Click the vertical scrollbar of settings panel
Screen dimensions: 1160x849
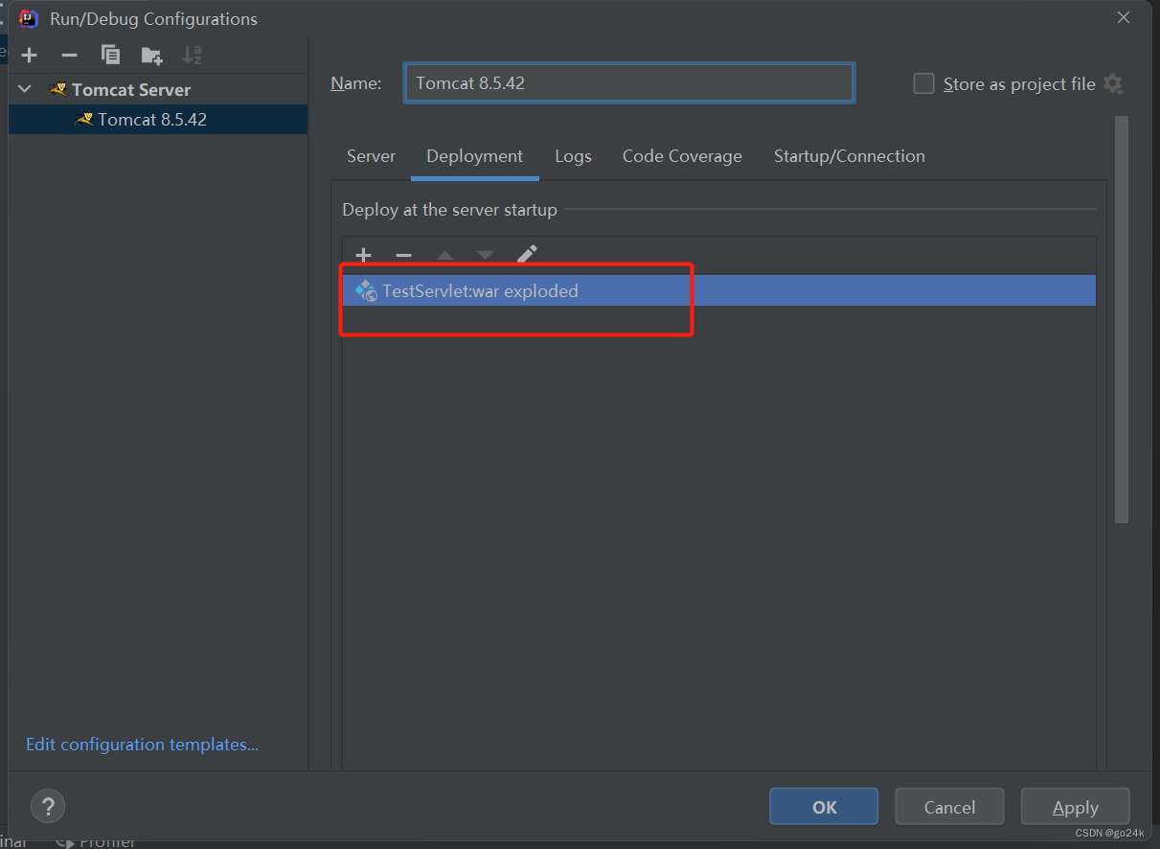pos(1122,319)
